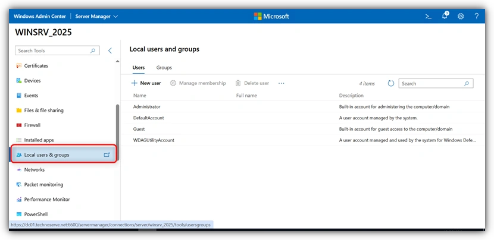Go to Windows Admin Center home link
494x240 pixels.
click(40, 17)
